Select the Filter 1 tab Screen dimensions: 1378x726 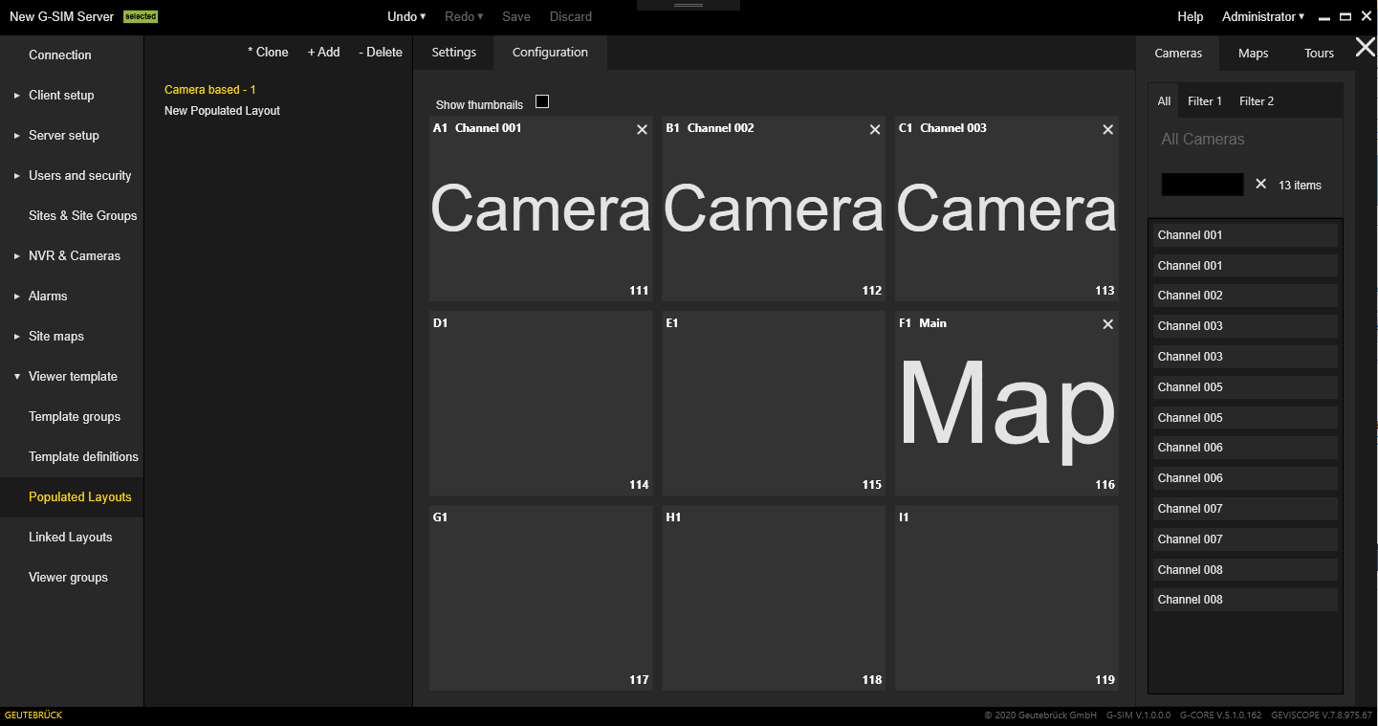point(1204,101)
